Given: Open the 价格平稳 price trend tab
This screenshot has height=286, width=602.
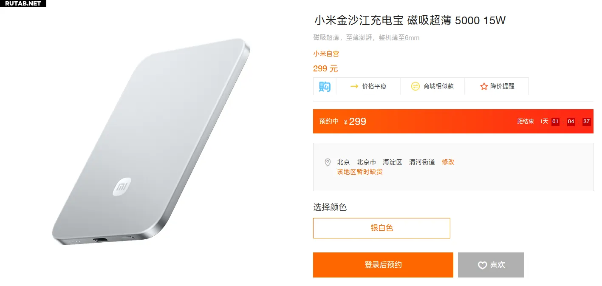Looking at the screenshot, I should click(x=368, y=86).
